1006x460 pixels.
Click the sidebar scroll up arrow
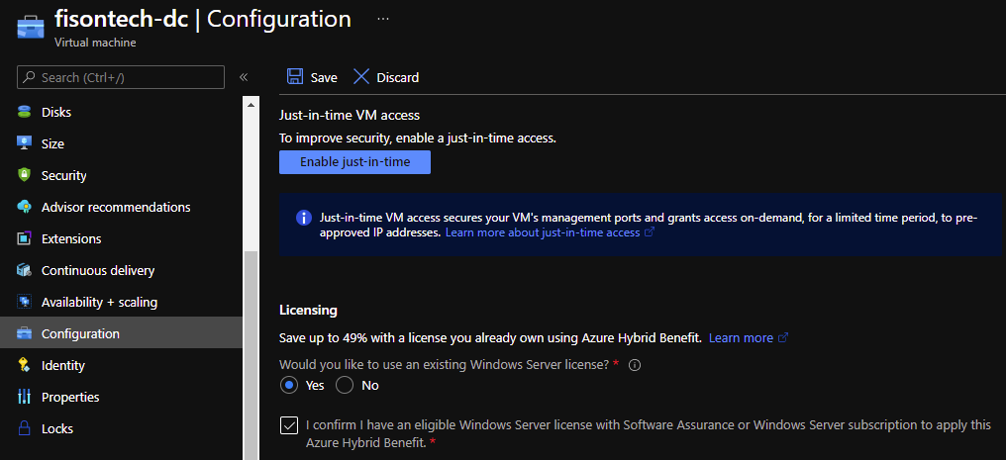click(251, 105)
